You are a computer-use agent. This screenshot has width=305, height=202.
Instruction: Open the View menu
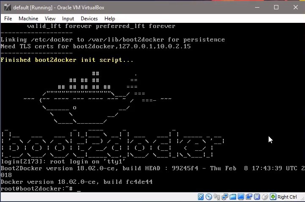(x=50, y=19)
